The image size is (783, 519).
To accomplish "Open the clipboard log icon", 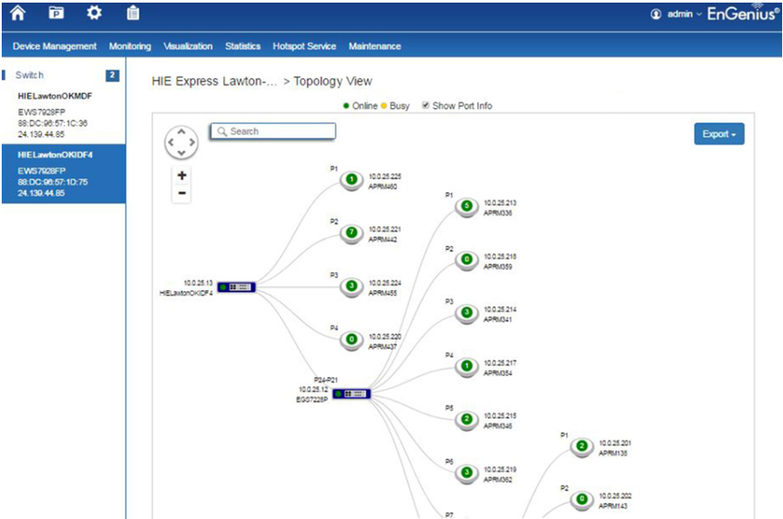I will (x=133, y=13).
